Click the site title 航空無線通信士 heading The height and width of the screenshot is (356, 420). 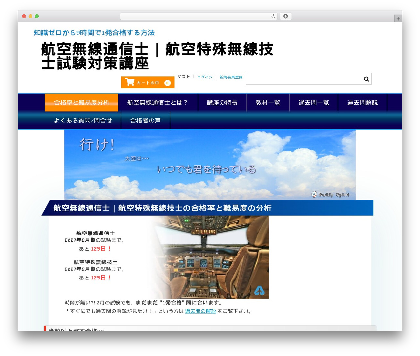coord(157,56)
